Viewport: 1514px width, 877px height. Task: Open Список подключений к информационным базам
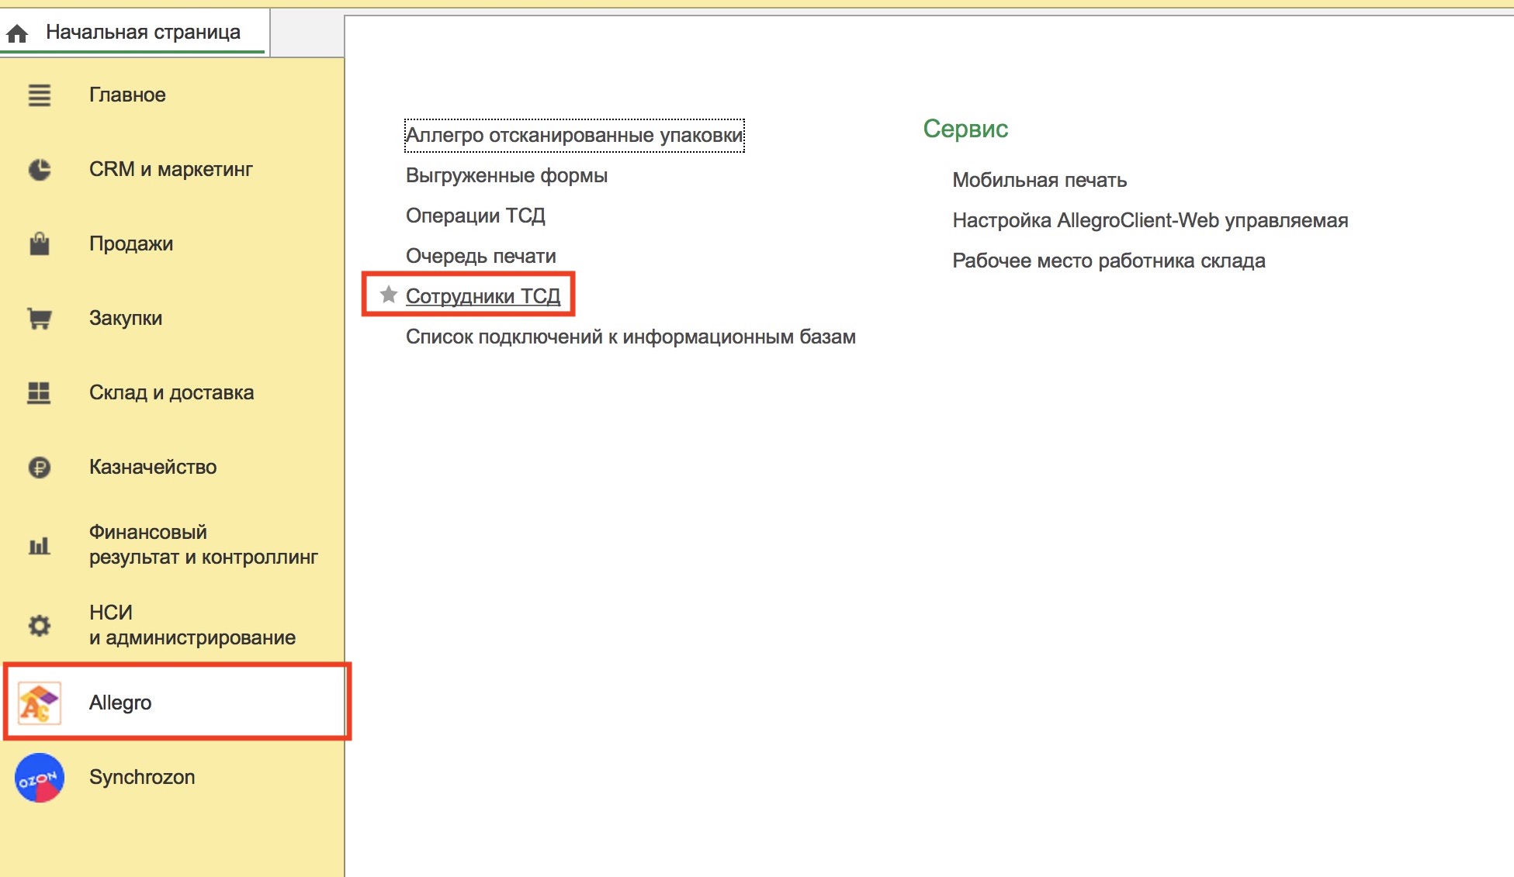coord(631,337)
